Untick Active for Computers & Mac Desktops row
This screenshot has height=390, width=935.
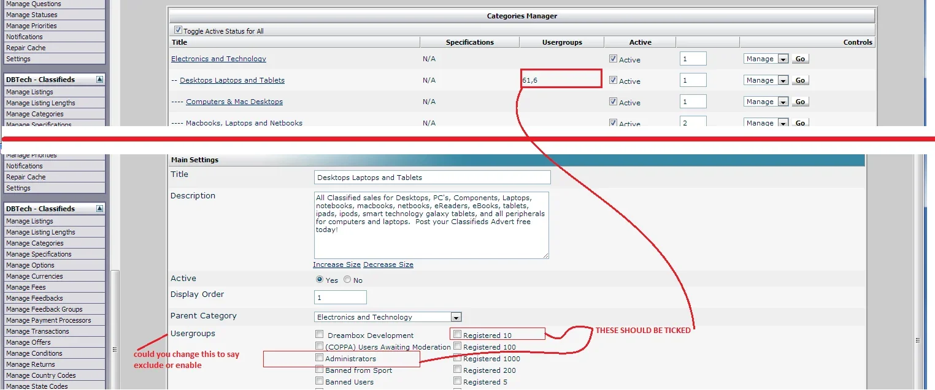click(613, 102)
